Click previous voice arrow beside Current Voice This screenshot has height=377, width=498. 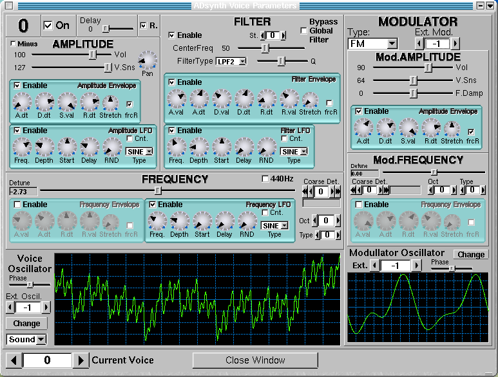(14, 360)
